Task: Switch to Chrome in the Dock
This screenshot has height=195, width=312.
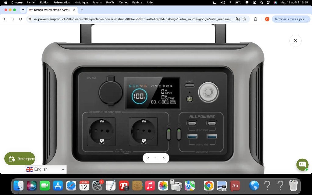Action: pos(208,186)
